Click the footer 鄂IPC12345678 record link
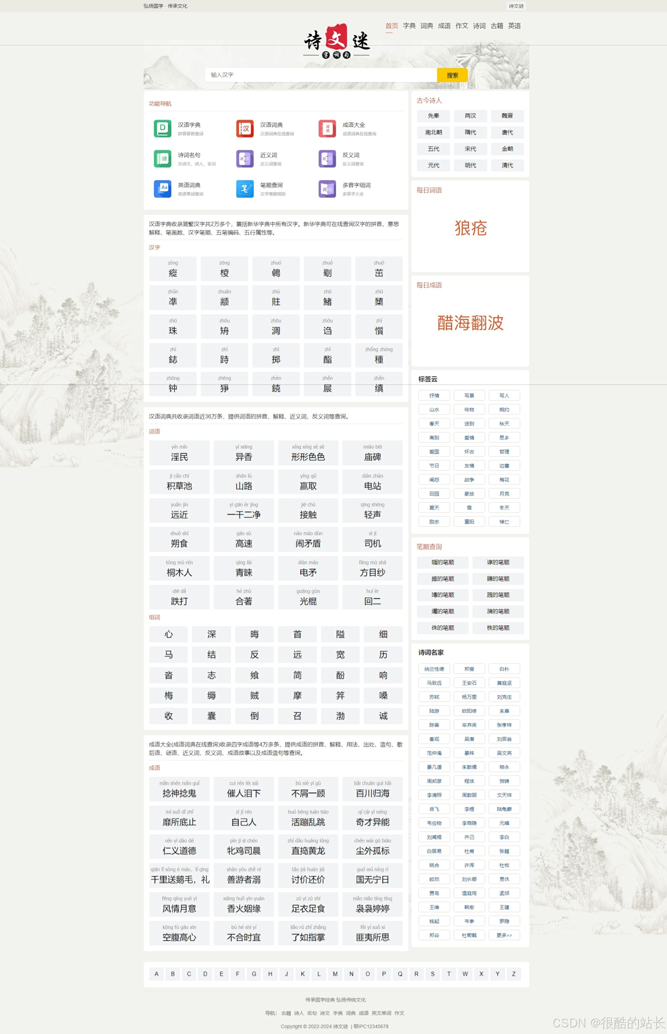Image resolution: width=667 pixels, height=1034 pixels. (x=371, y=1026)
